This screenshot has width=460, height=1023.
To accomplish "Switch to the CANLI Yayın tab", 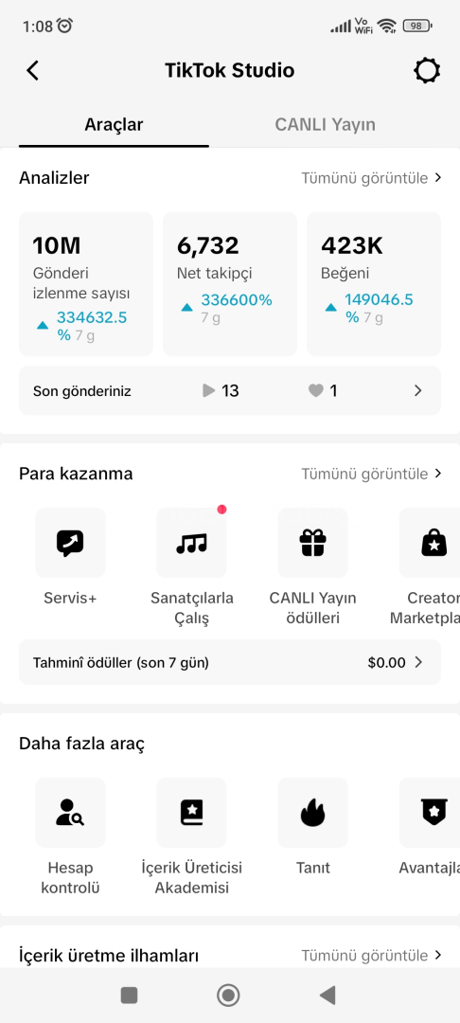I will pos(326,125).
